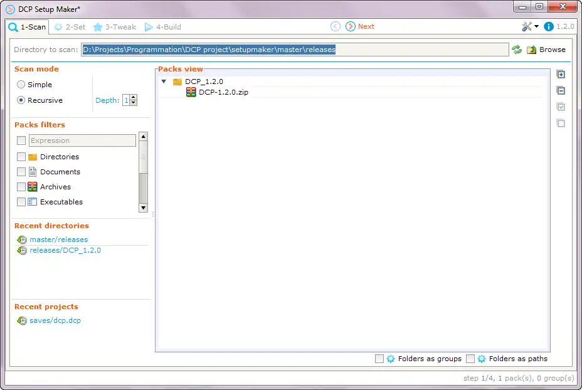Screen dimensions: 582x390
Task: Click the expand all packs icon
Action: click(x=561, y=74)
